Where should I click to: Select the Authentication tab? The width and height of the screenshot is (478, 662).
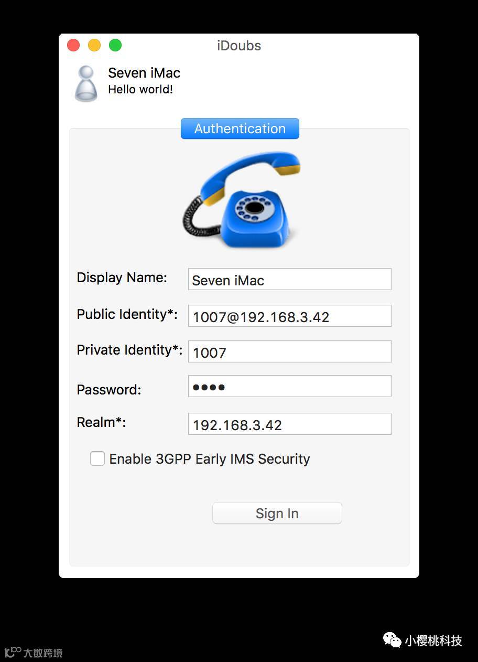pyautogui.click(x=240, y=129)
